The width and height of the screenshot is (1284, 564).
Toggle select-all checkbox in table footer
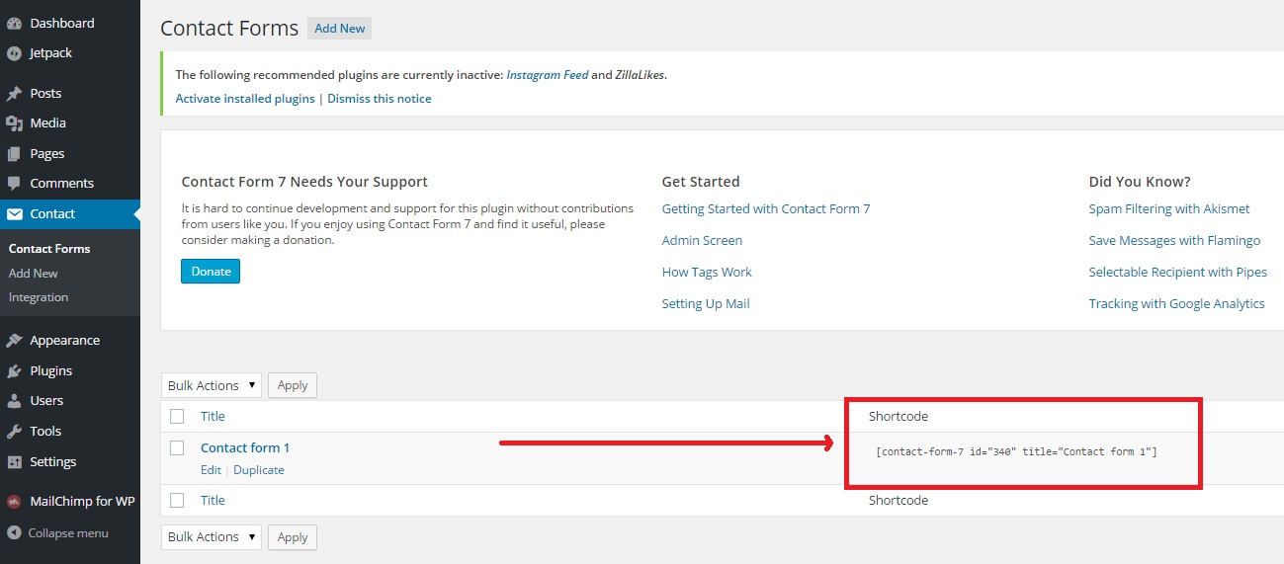177,500
